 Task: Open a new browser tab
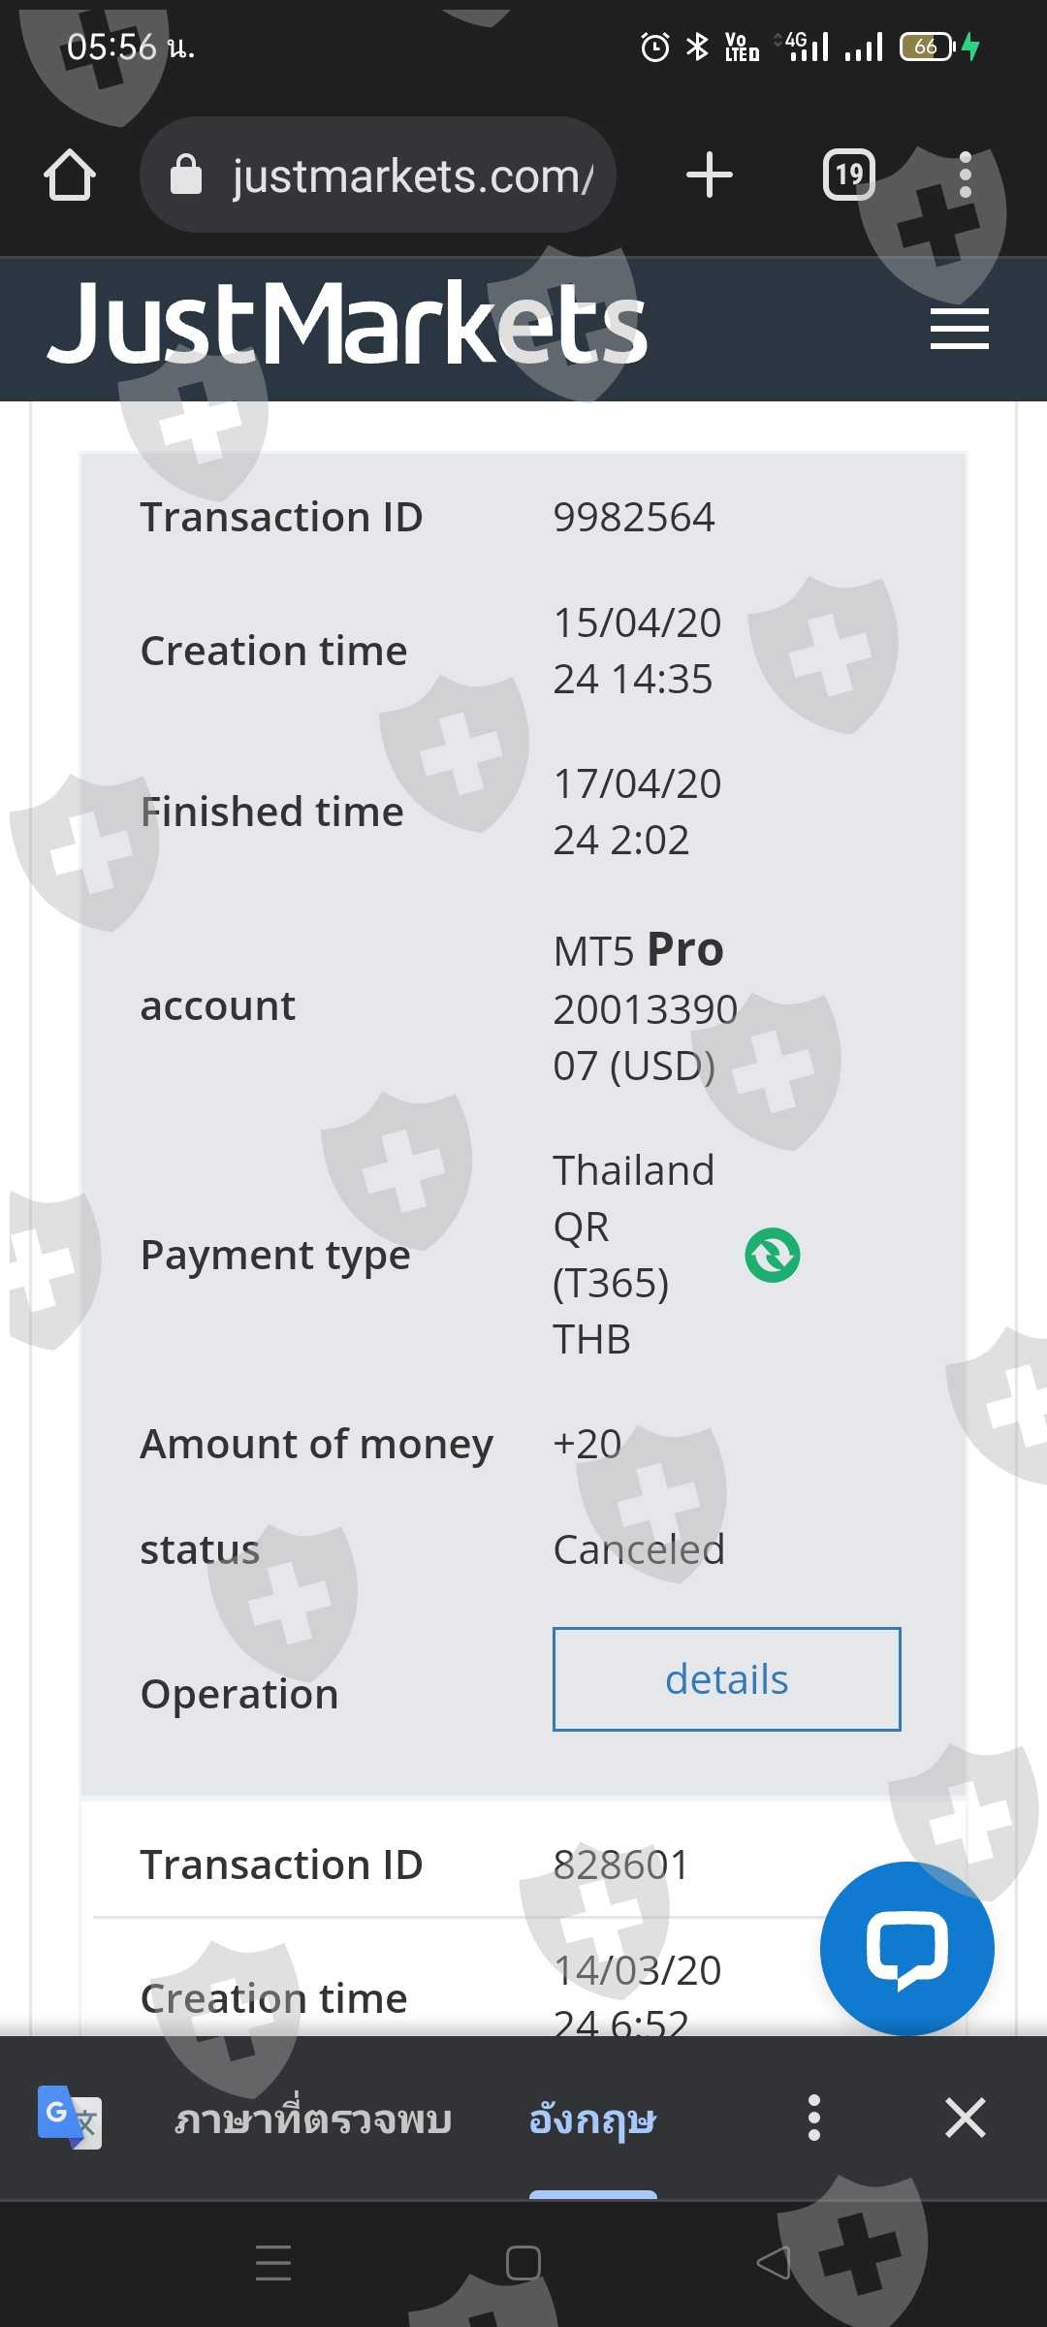pos(709,175)
